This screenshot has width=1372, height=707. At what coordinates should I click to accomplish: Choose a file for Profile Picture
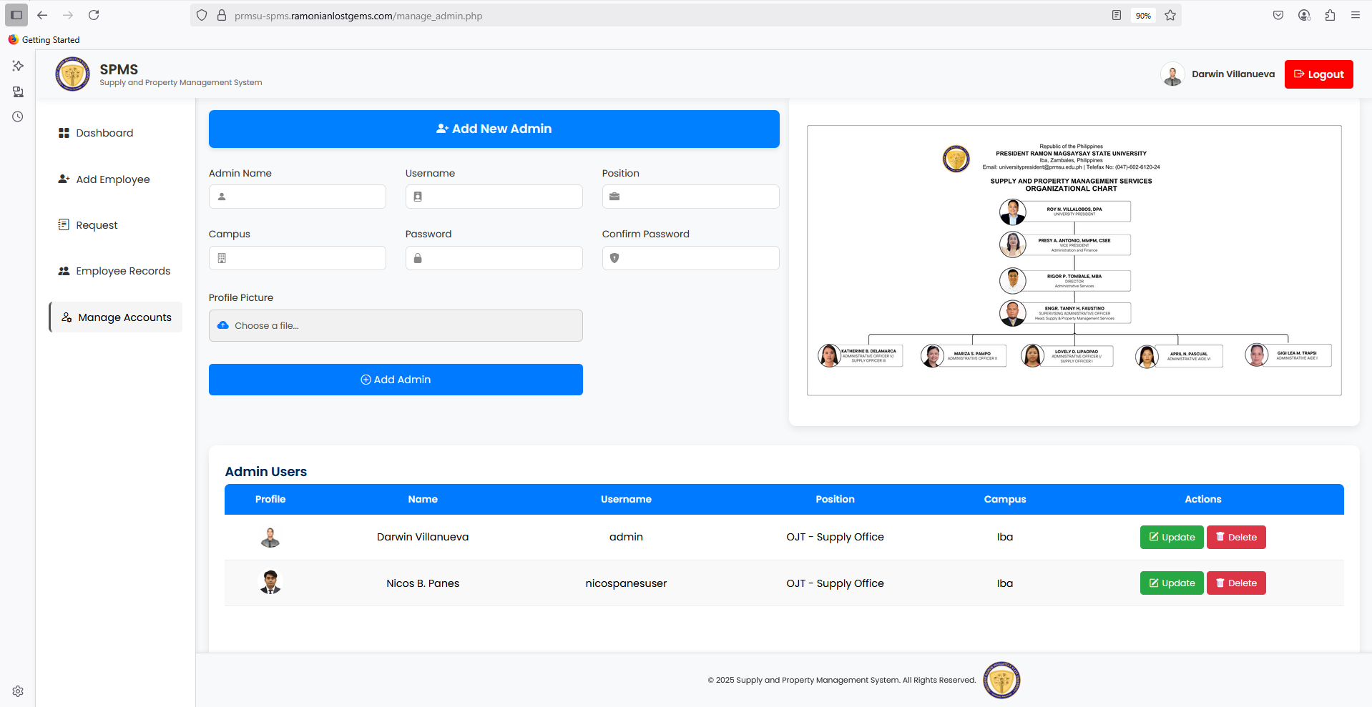pos(396,325)
